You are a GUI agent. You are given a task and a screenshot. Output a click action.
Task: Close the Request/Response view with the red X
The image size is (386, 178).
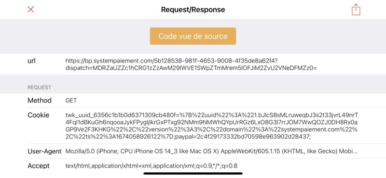[x=30, y=10]
